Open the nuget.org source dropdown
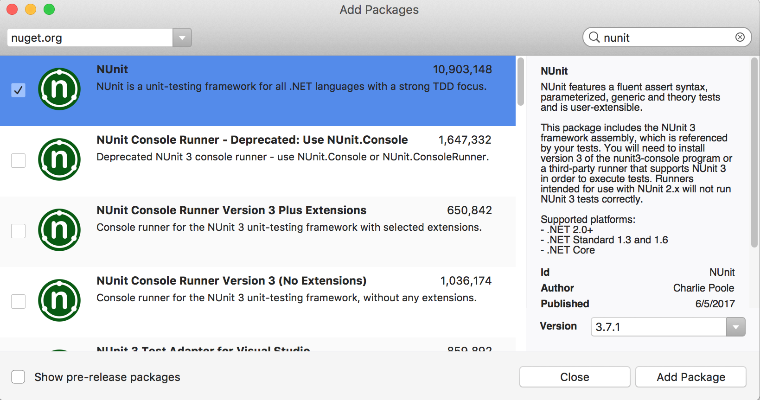This screenshot has height=400, width=760. click(x=182, y=38)
